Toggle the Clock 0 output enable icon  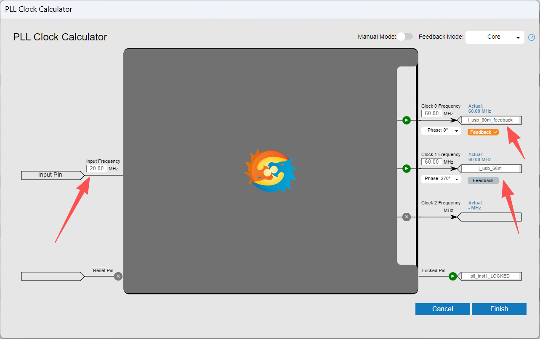click(406, 120)
